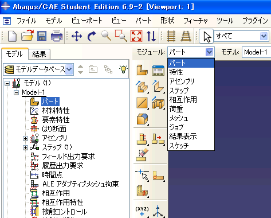Image resolution: width=271 pixels, height=218 pixels.
Task: Select the Magnify view tool
Action: pos(106,36)
